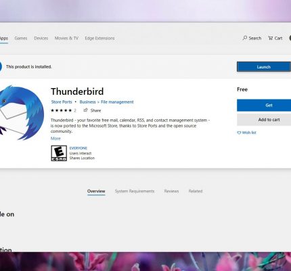Click the Search magnifier icon
This screenshot has height=271, width=291.
point(245,38)
